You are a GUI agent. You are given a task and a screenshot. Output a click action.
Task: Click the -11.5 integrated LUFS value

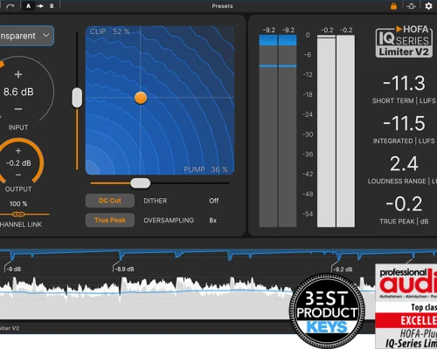(x=404, y=123)
